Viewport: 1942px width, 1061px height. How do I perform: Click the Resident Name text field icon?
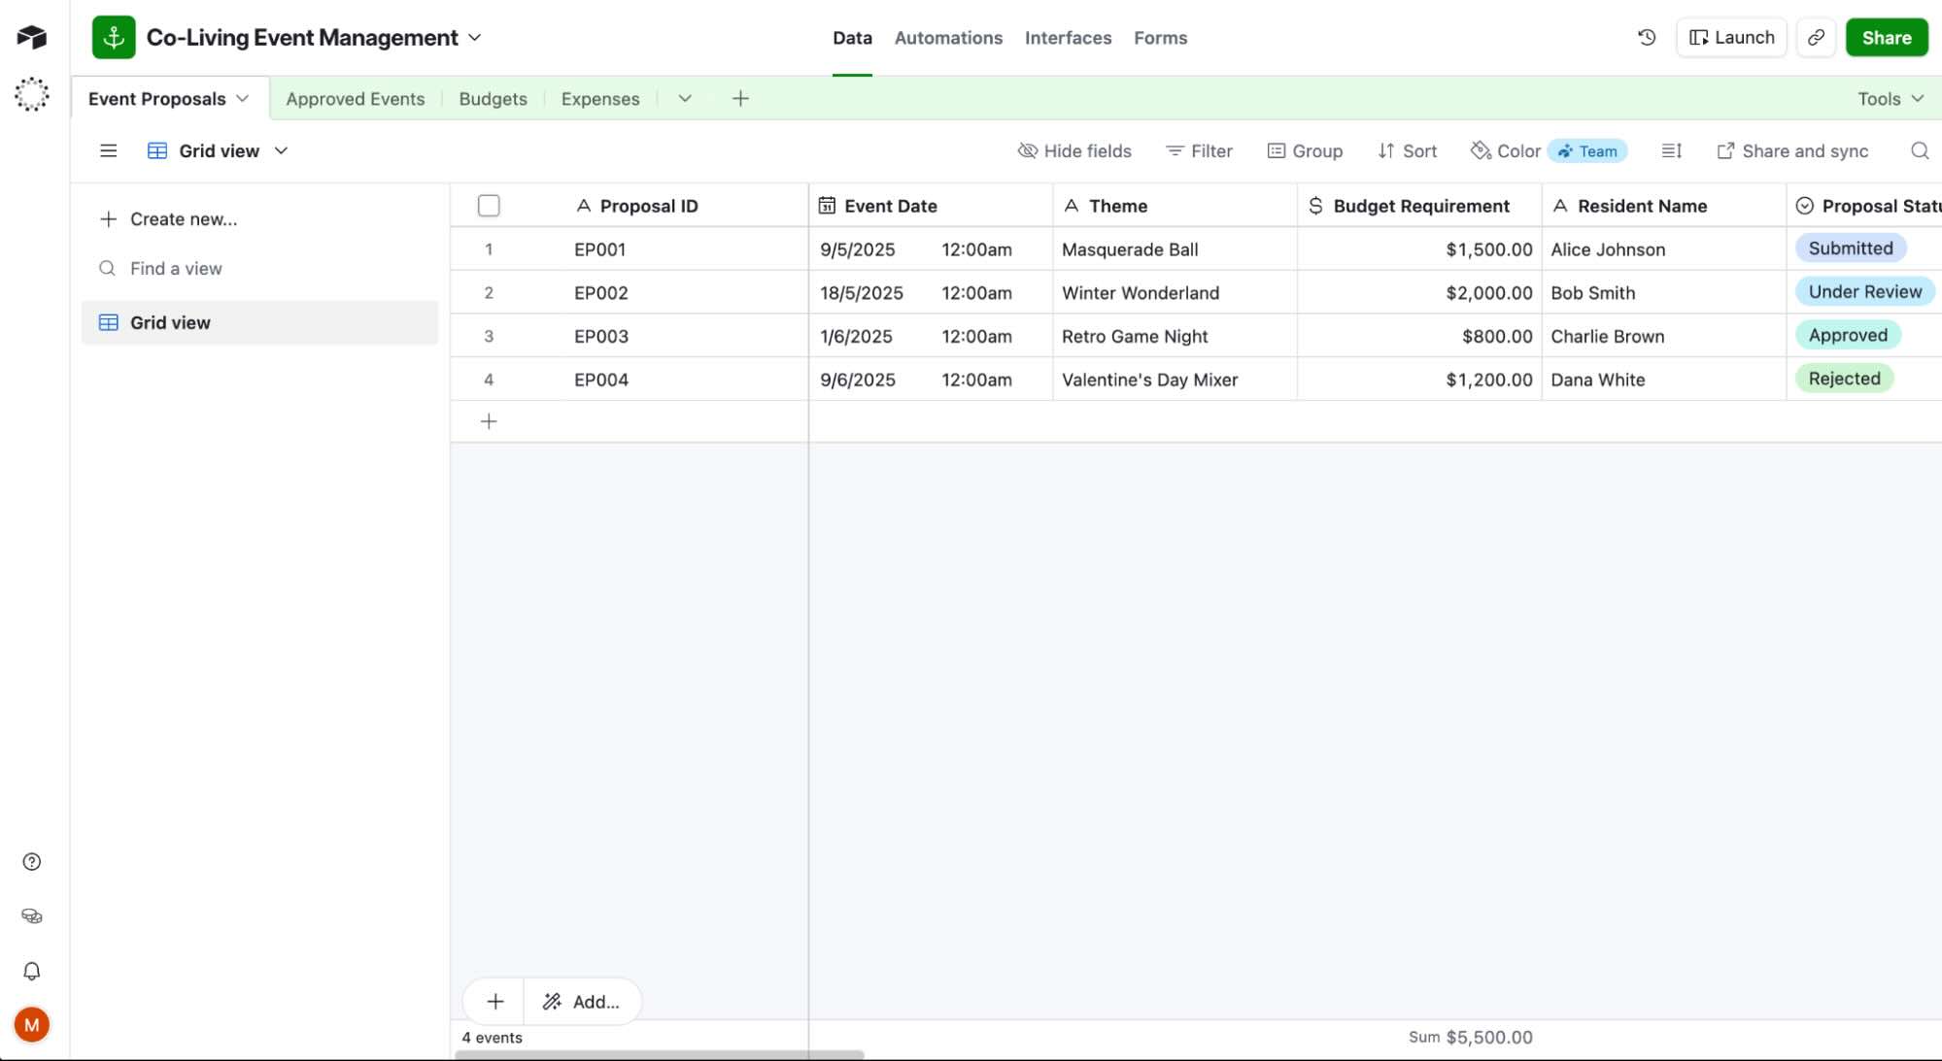[1559, 206]
